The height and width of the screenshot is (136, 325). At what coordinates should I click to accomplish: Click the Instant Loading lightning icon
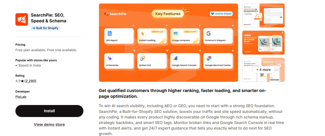[x=143, y=34]
